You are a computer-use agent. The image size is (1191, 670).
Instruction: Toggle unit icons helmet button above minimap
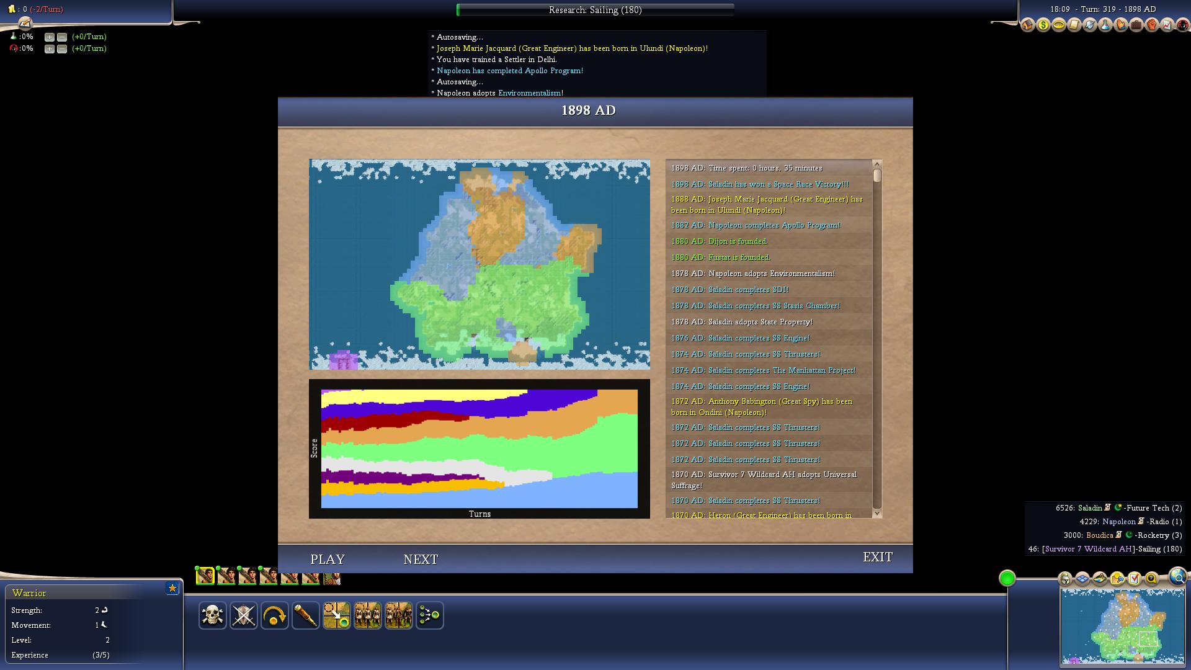tap(1065, 579)
